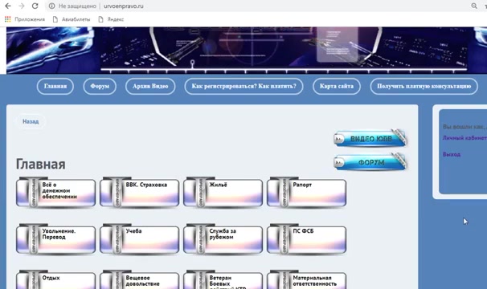Screen dimensions: 487x289
Task: Click the browser forward arrow
Action: [22, 6]
